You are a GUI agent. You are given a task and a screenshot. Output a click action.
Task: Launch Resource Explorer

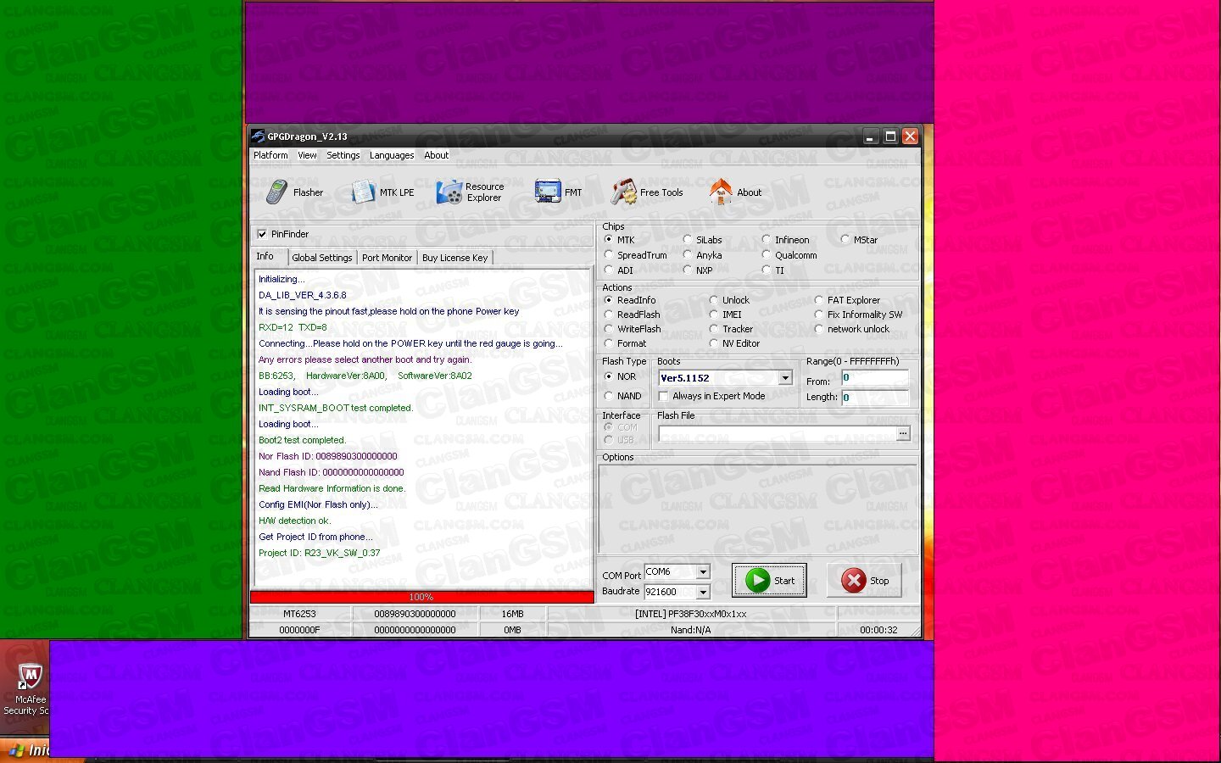pyautogui.click(x=471, y=192)
